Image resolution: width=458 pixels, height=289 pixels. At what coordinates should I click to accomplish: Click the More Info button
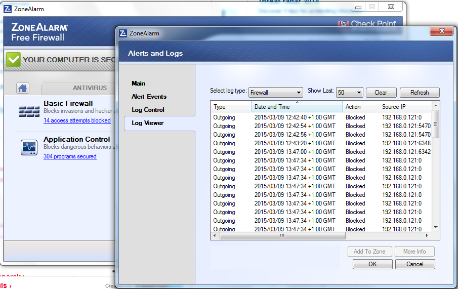[x=414, y=252]
